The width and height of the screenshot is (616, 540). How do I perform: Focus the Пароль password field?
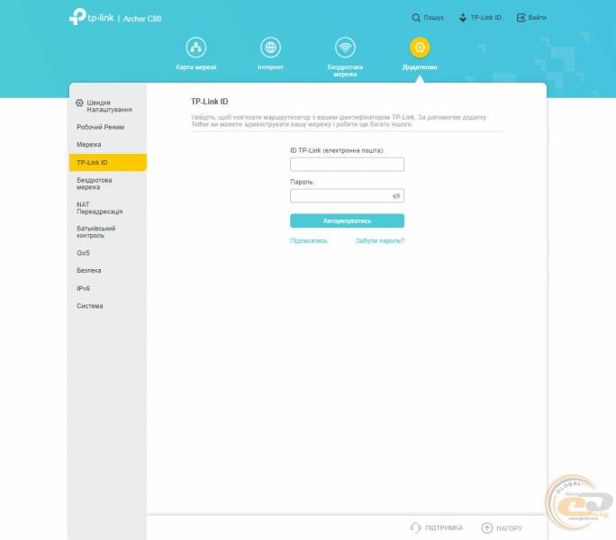tap(348, 196)
